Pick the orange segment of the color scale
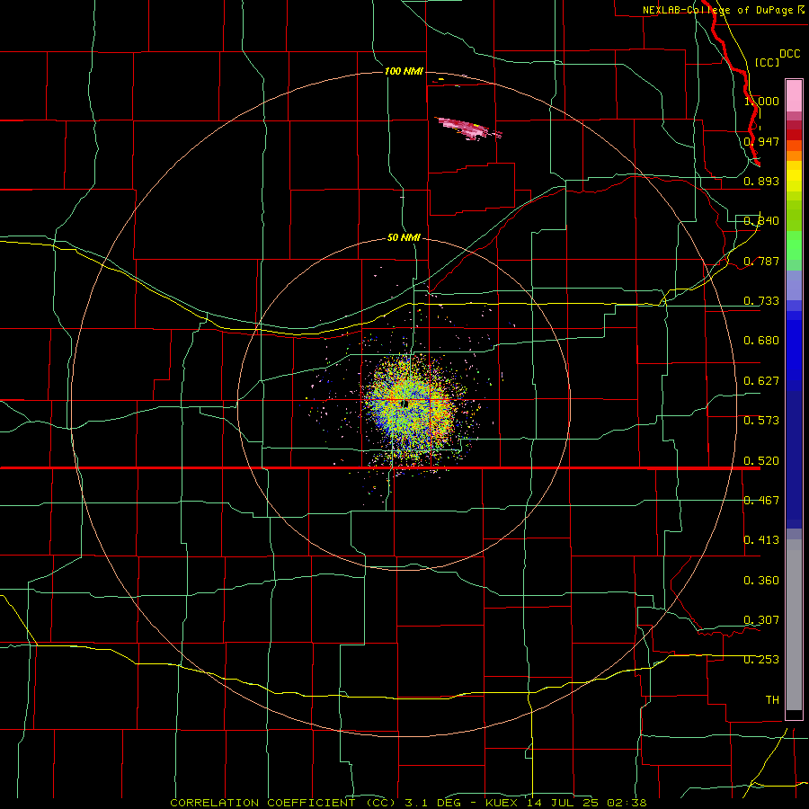This screenshot has height=809, width=809. 794,156
